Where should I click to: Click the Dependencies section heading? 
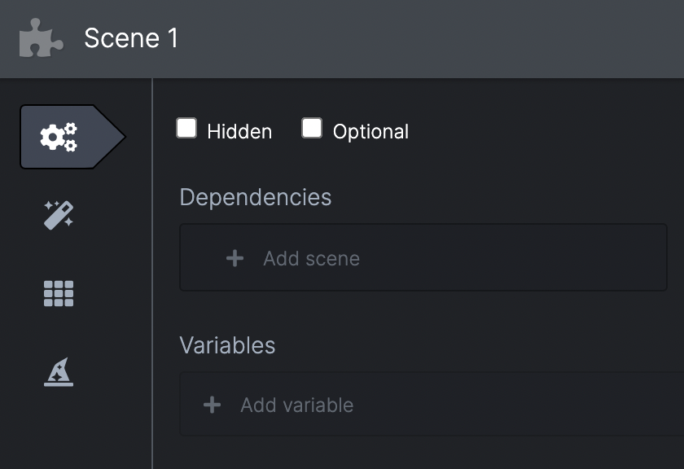(x=255, y=197)
